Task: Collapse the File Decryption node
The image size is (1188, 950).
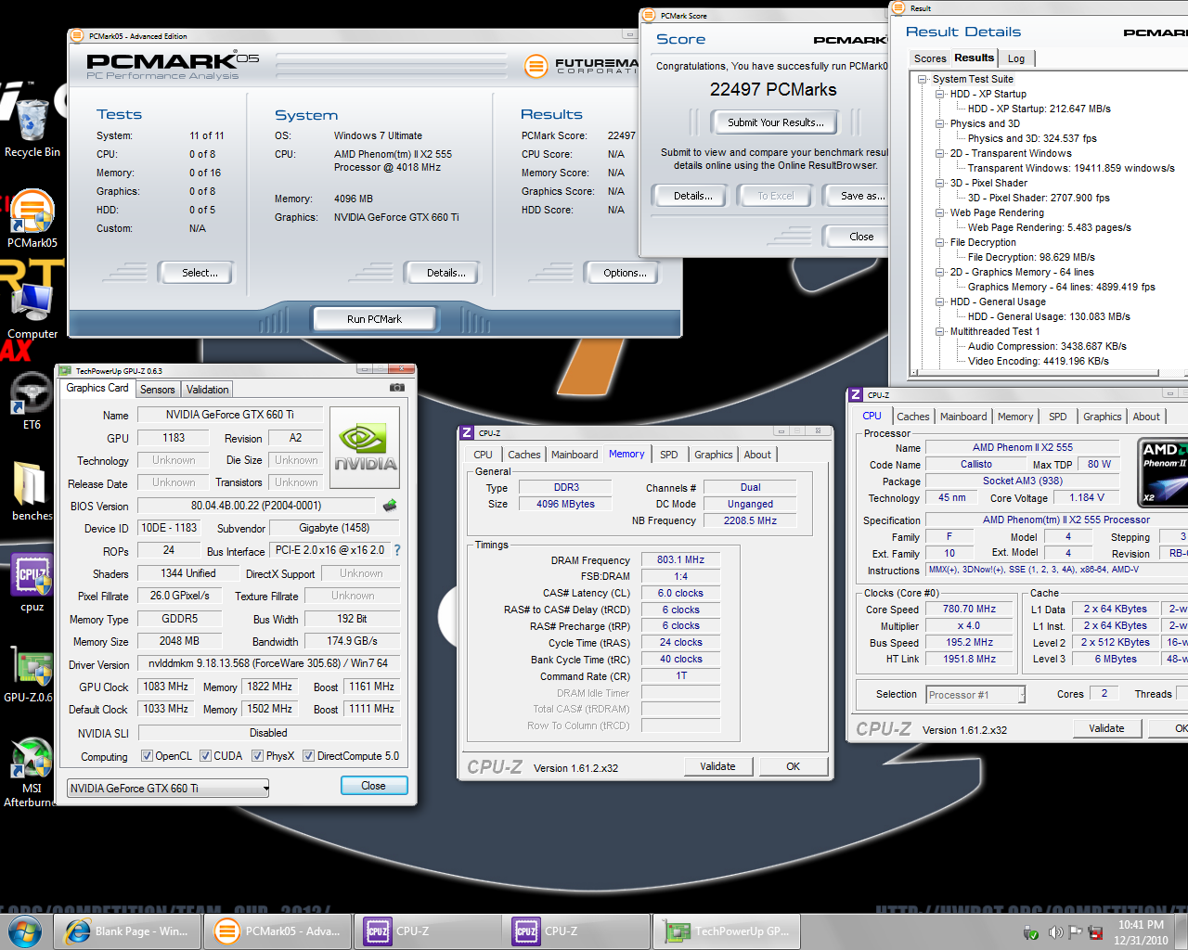Action: 939,243
